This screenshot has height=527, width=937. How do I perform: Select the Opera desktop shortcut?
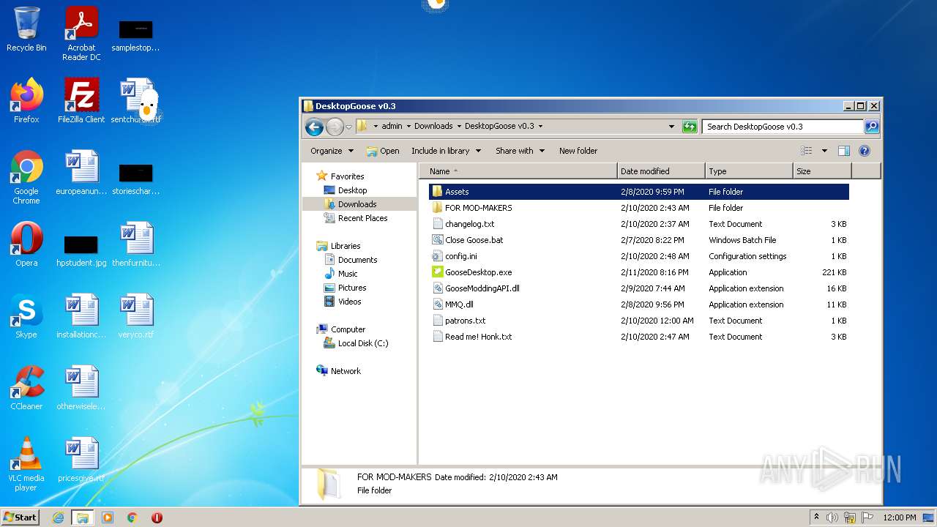26,244
